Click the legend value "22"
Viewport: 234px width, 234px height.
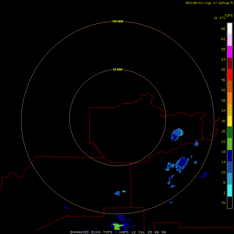click(x=223, y=141)
